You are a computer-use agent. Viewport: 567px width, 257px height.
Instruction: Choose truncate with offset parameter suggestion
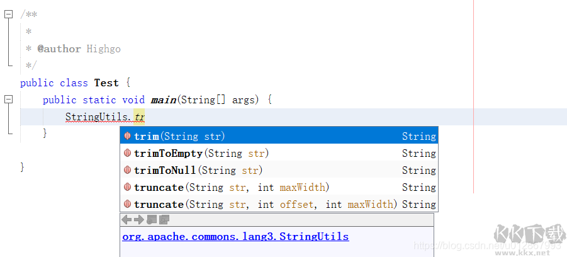click(x=279, y=204)
